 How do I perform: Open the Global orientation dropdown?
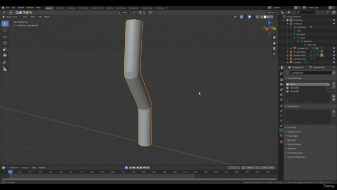point(124,13)
